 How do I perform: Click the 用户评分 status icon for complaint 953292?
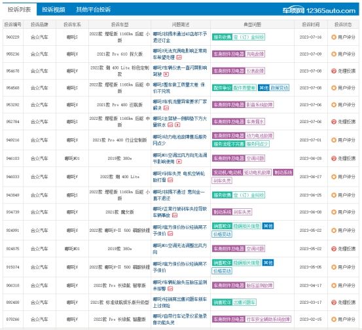(x=334, y=105)
